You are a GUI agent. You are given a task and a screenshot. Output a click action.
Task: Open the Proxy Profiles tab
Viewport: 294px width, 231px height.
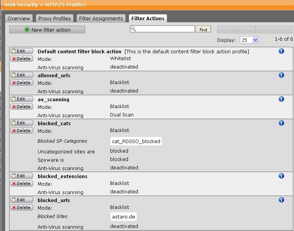pyautogui.click(x=54, y=18)
